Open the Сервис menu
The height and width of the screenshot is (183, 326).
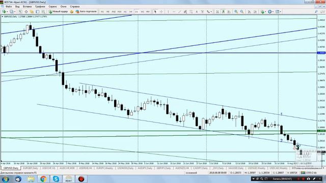tap(52, 7)
